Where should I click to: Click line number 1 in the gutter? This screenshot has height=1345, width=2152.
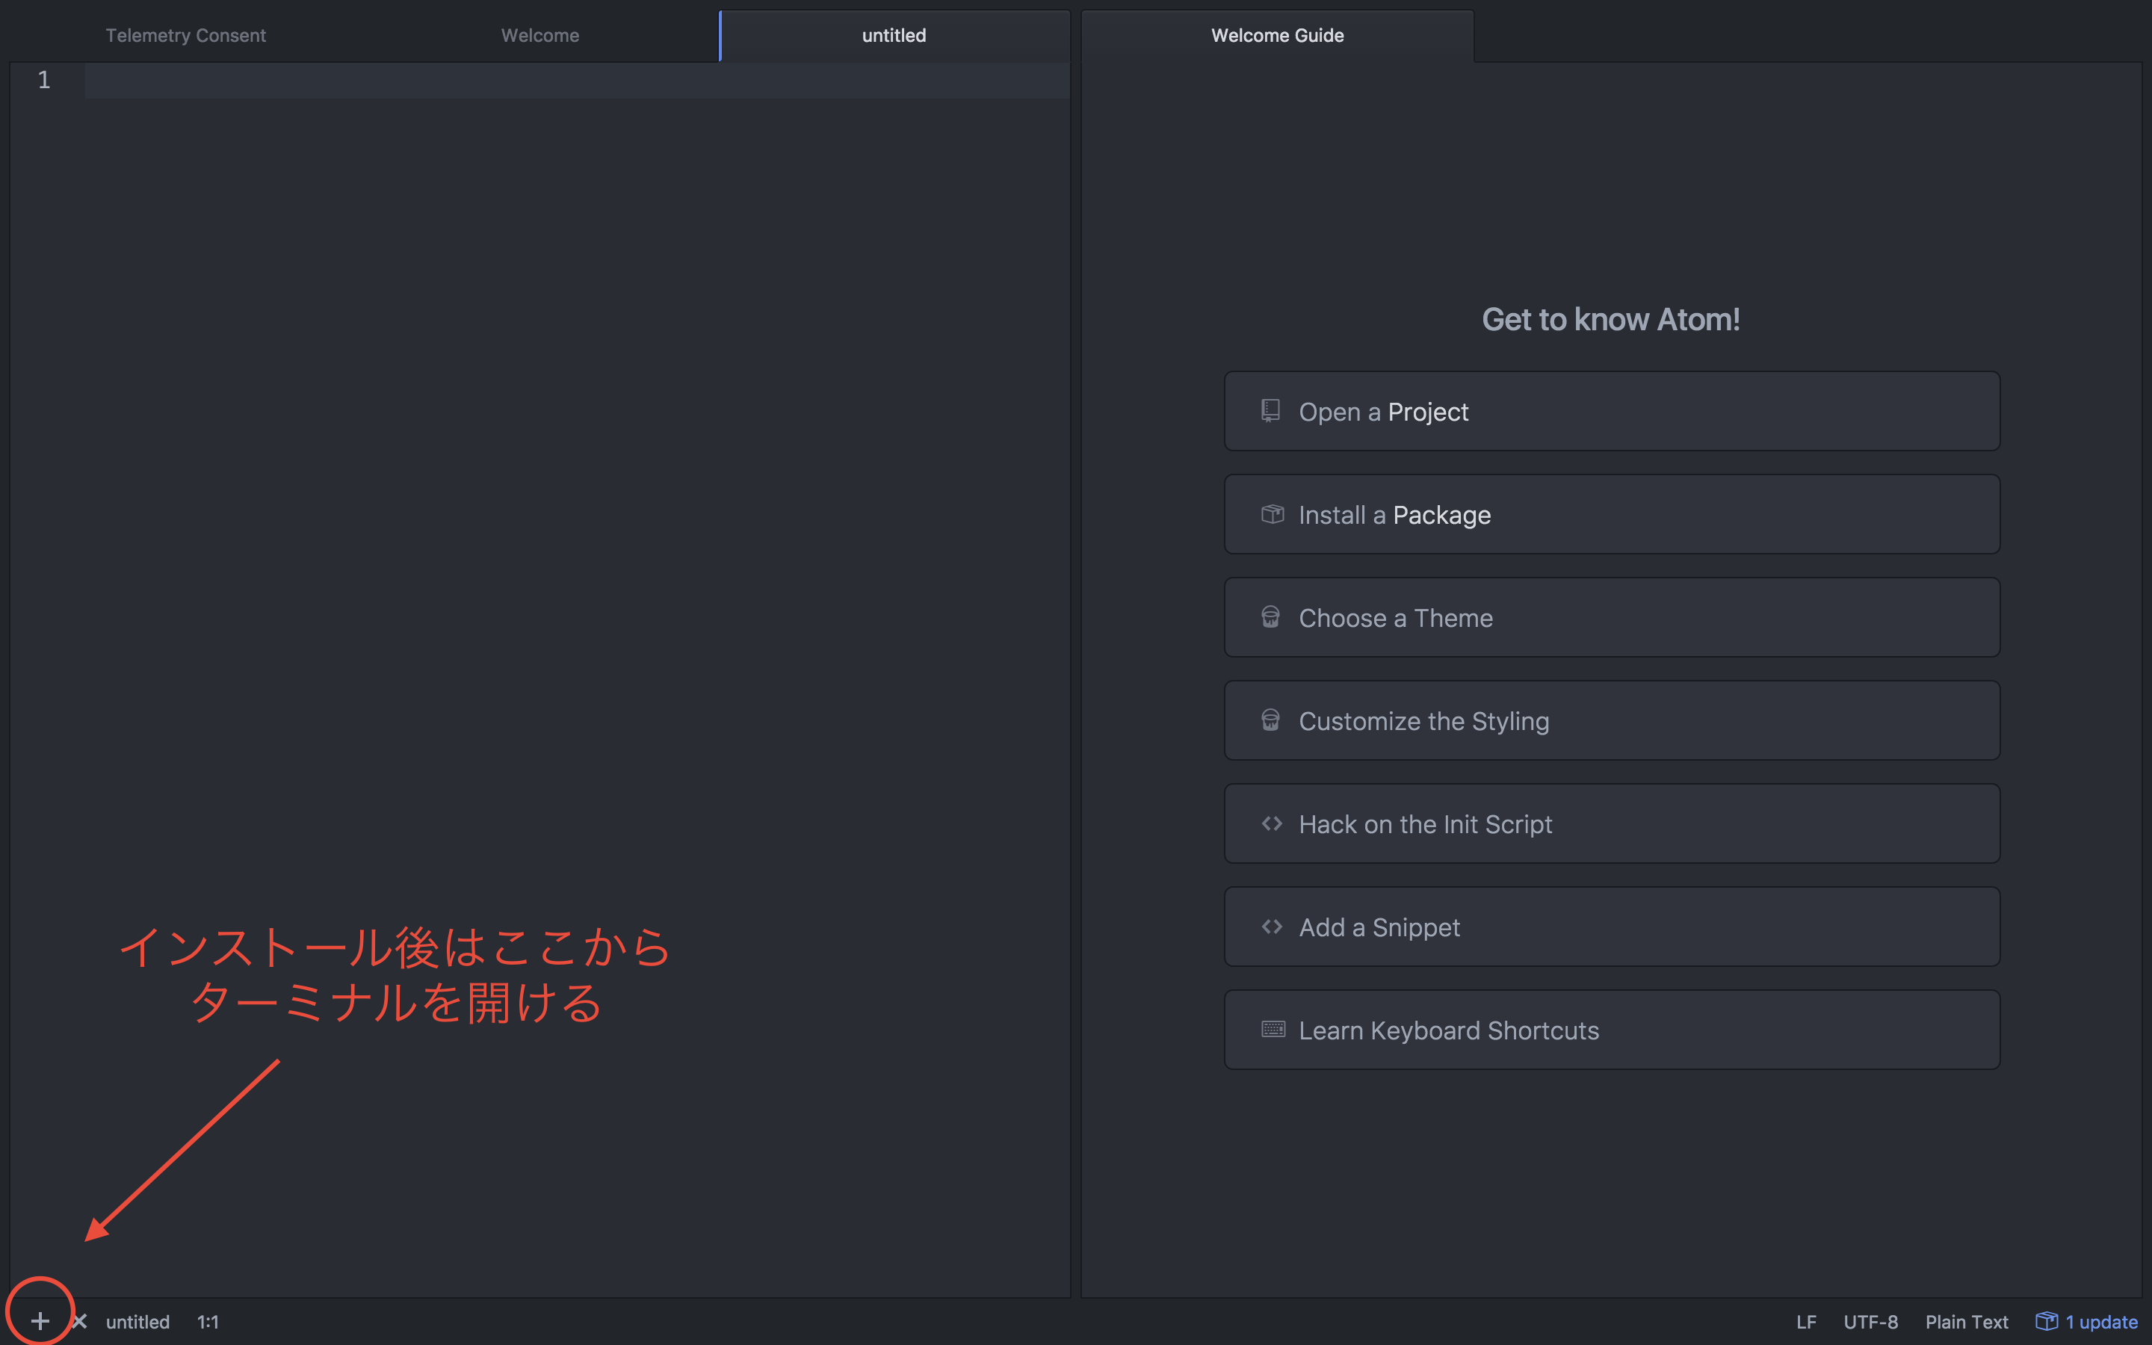tap(43, 80)
